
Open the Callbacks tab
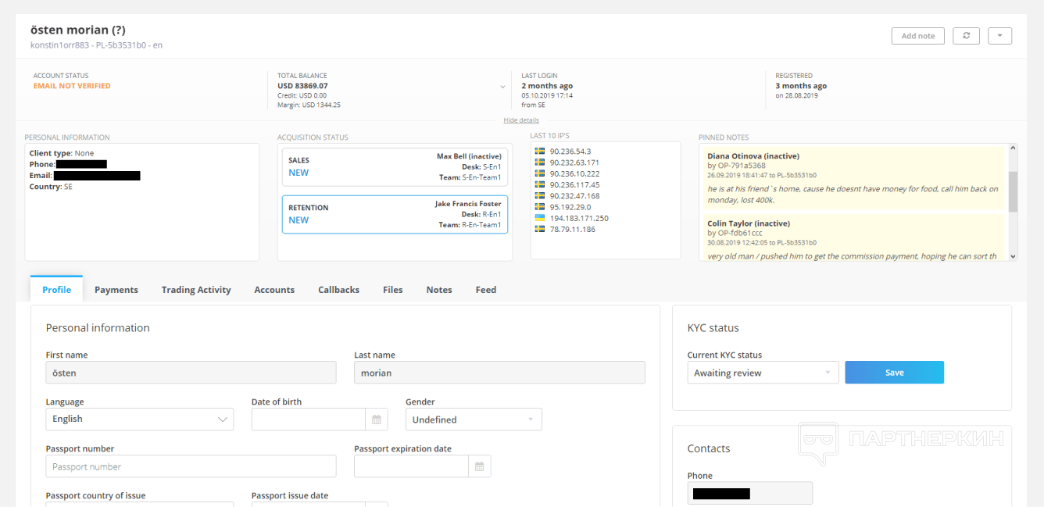pyautogui.click(x=338, y=290)
